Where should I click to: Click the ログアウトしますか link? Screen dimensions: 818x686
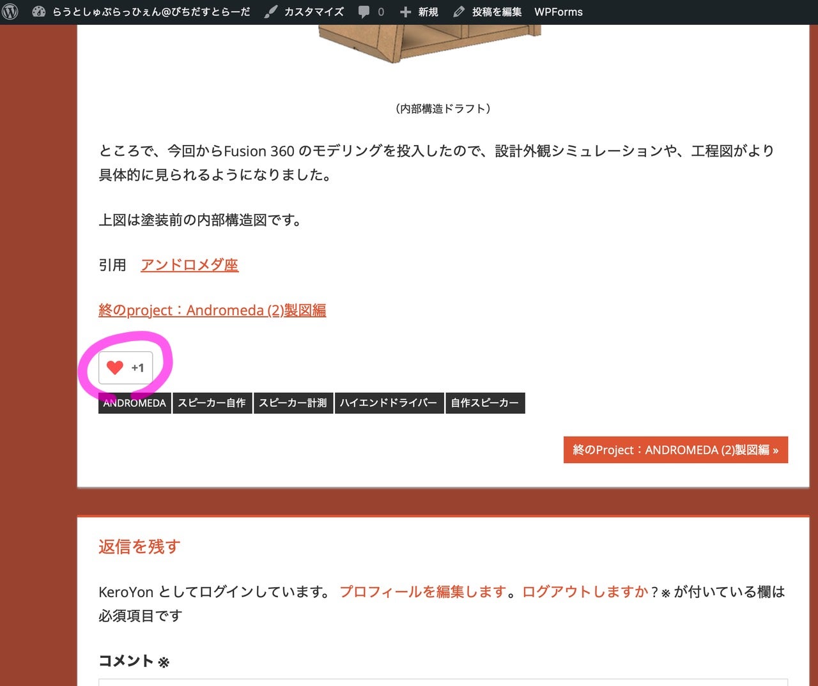tap(585, 591)
